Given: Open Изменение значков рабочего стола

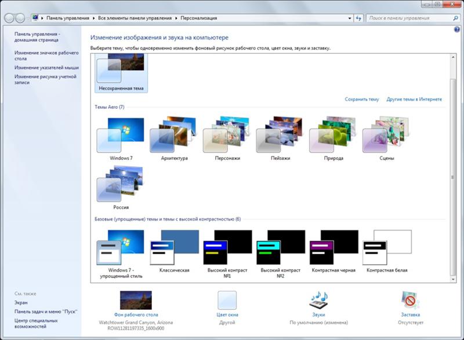Looking at the screenshot, I should 46,56.
